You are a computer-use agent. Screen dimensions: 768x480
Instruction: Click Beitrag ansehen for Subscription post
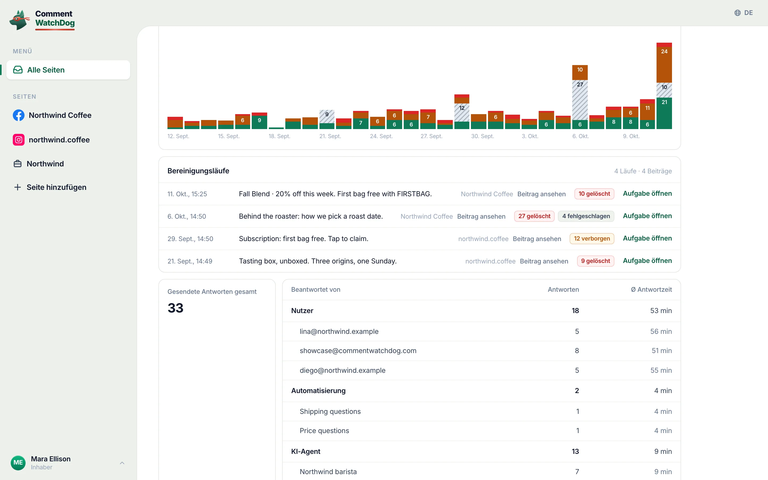tap(537, 239)
